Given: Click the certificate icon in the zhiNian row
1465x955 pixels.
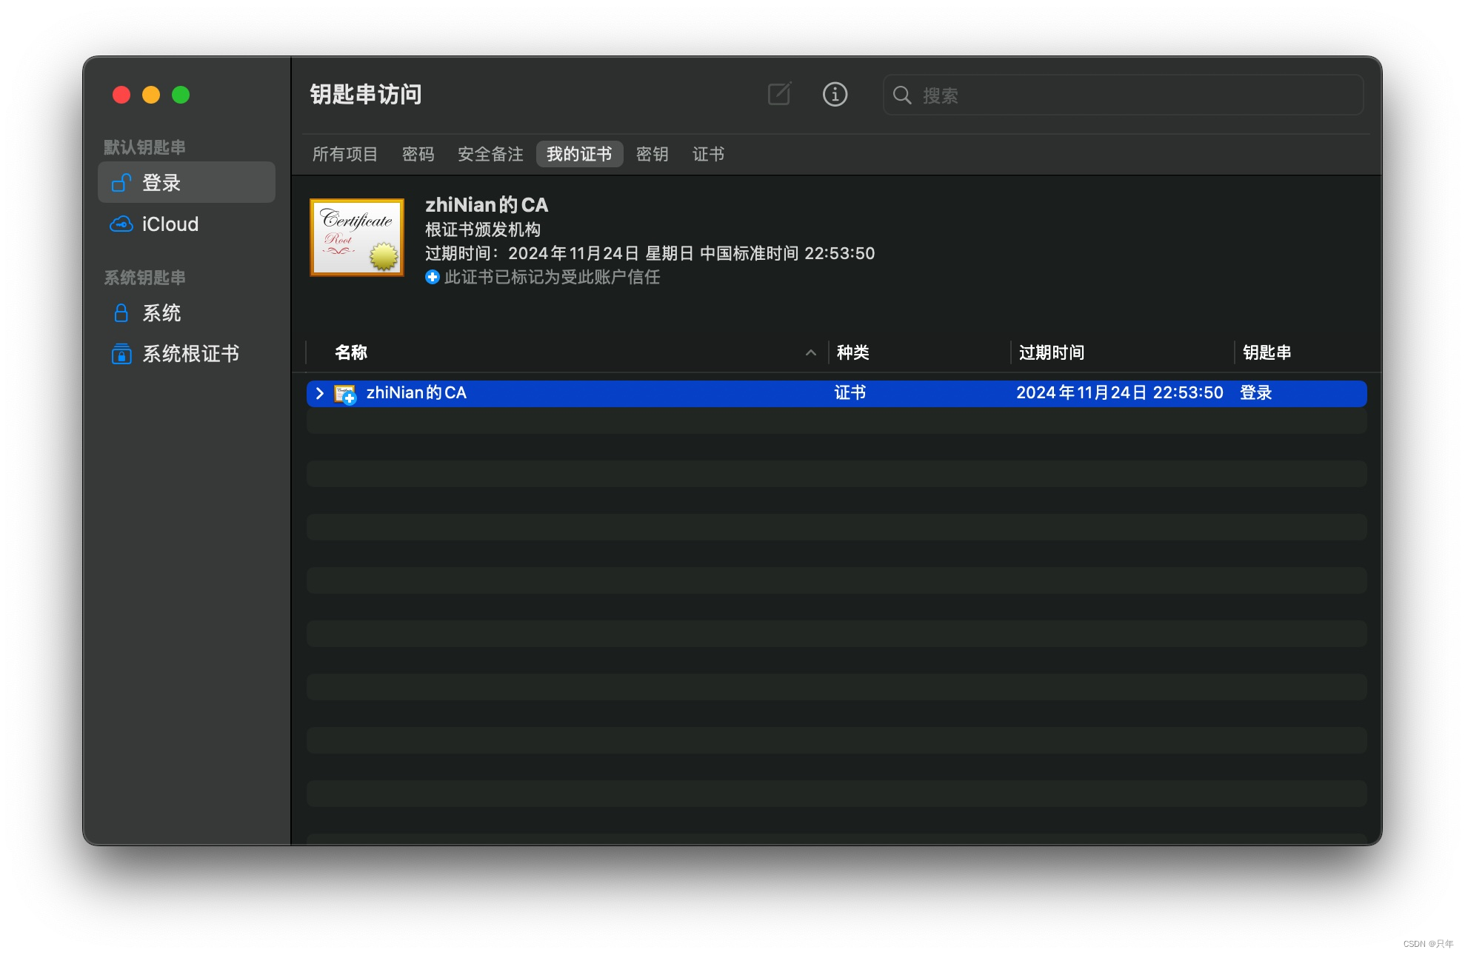Looking at the screenshot, I should point(345,393).
